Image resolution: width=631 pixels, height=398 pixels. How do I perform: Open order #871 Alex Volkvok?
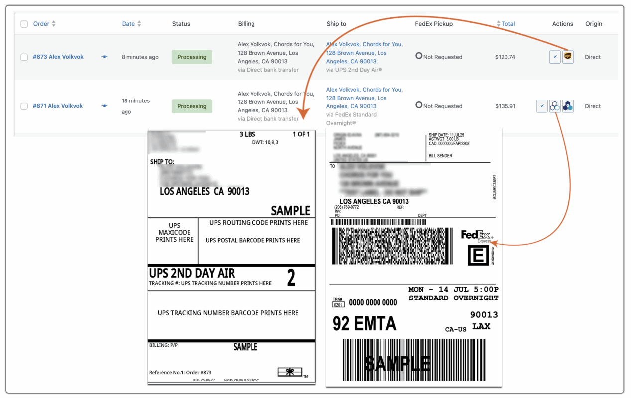click(58, 106)
